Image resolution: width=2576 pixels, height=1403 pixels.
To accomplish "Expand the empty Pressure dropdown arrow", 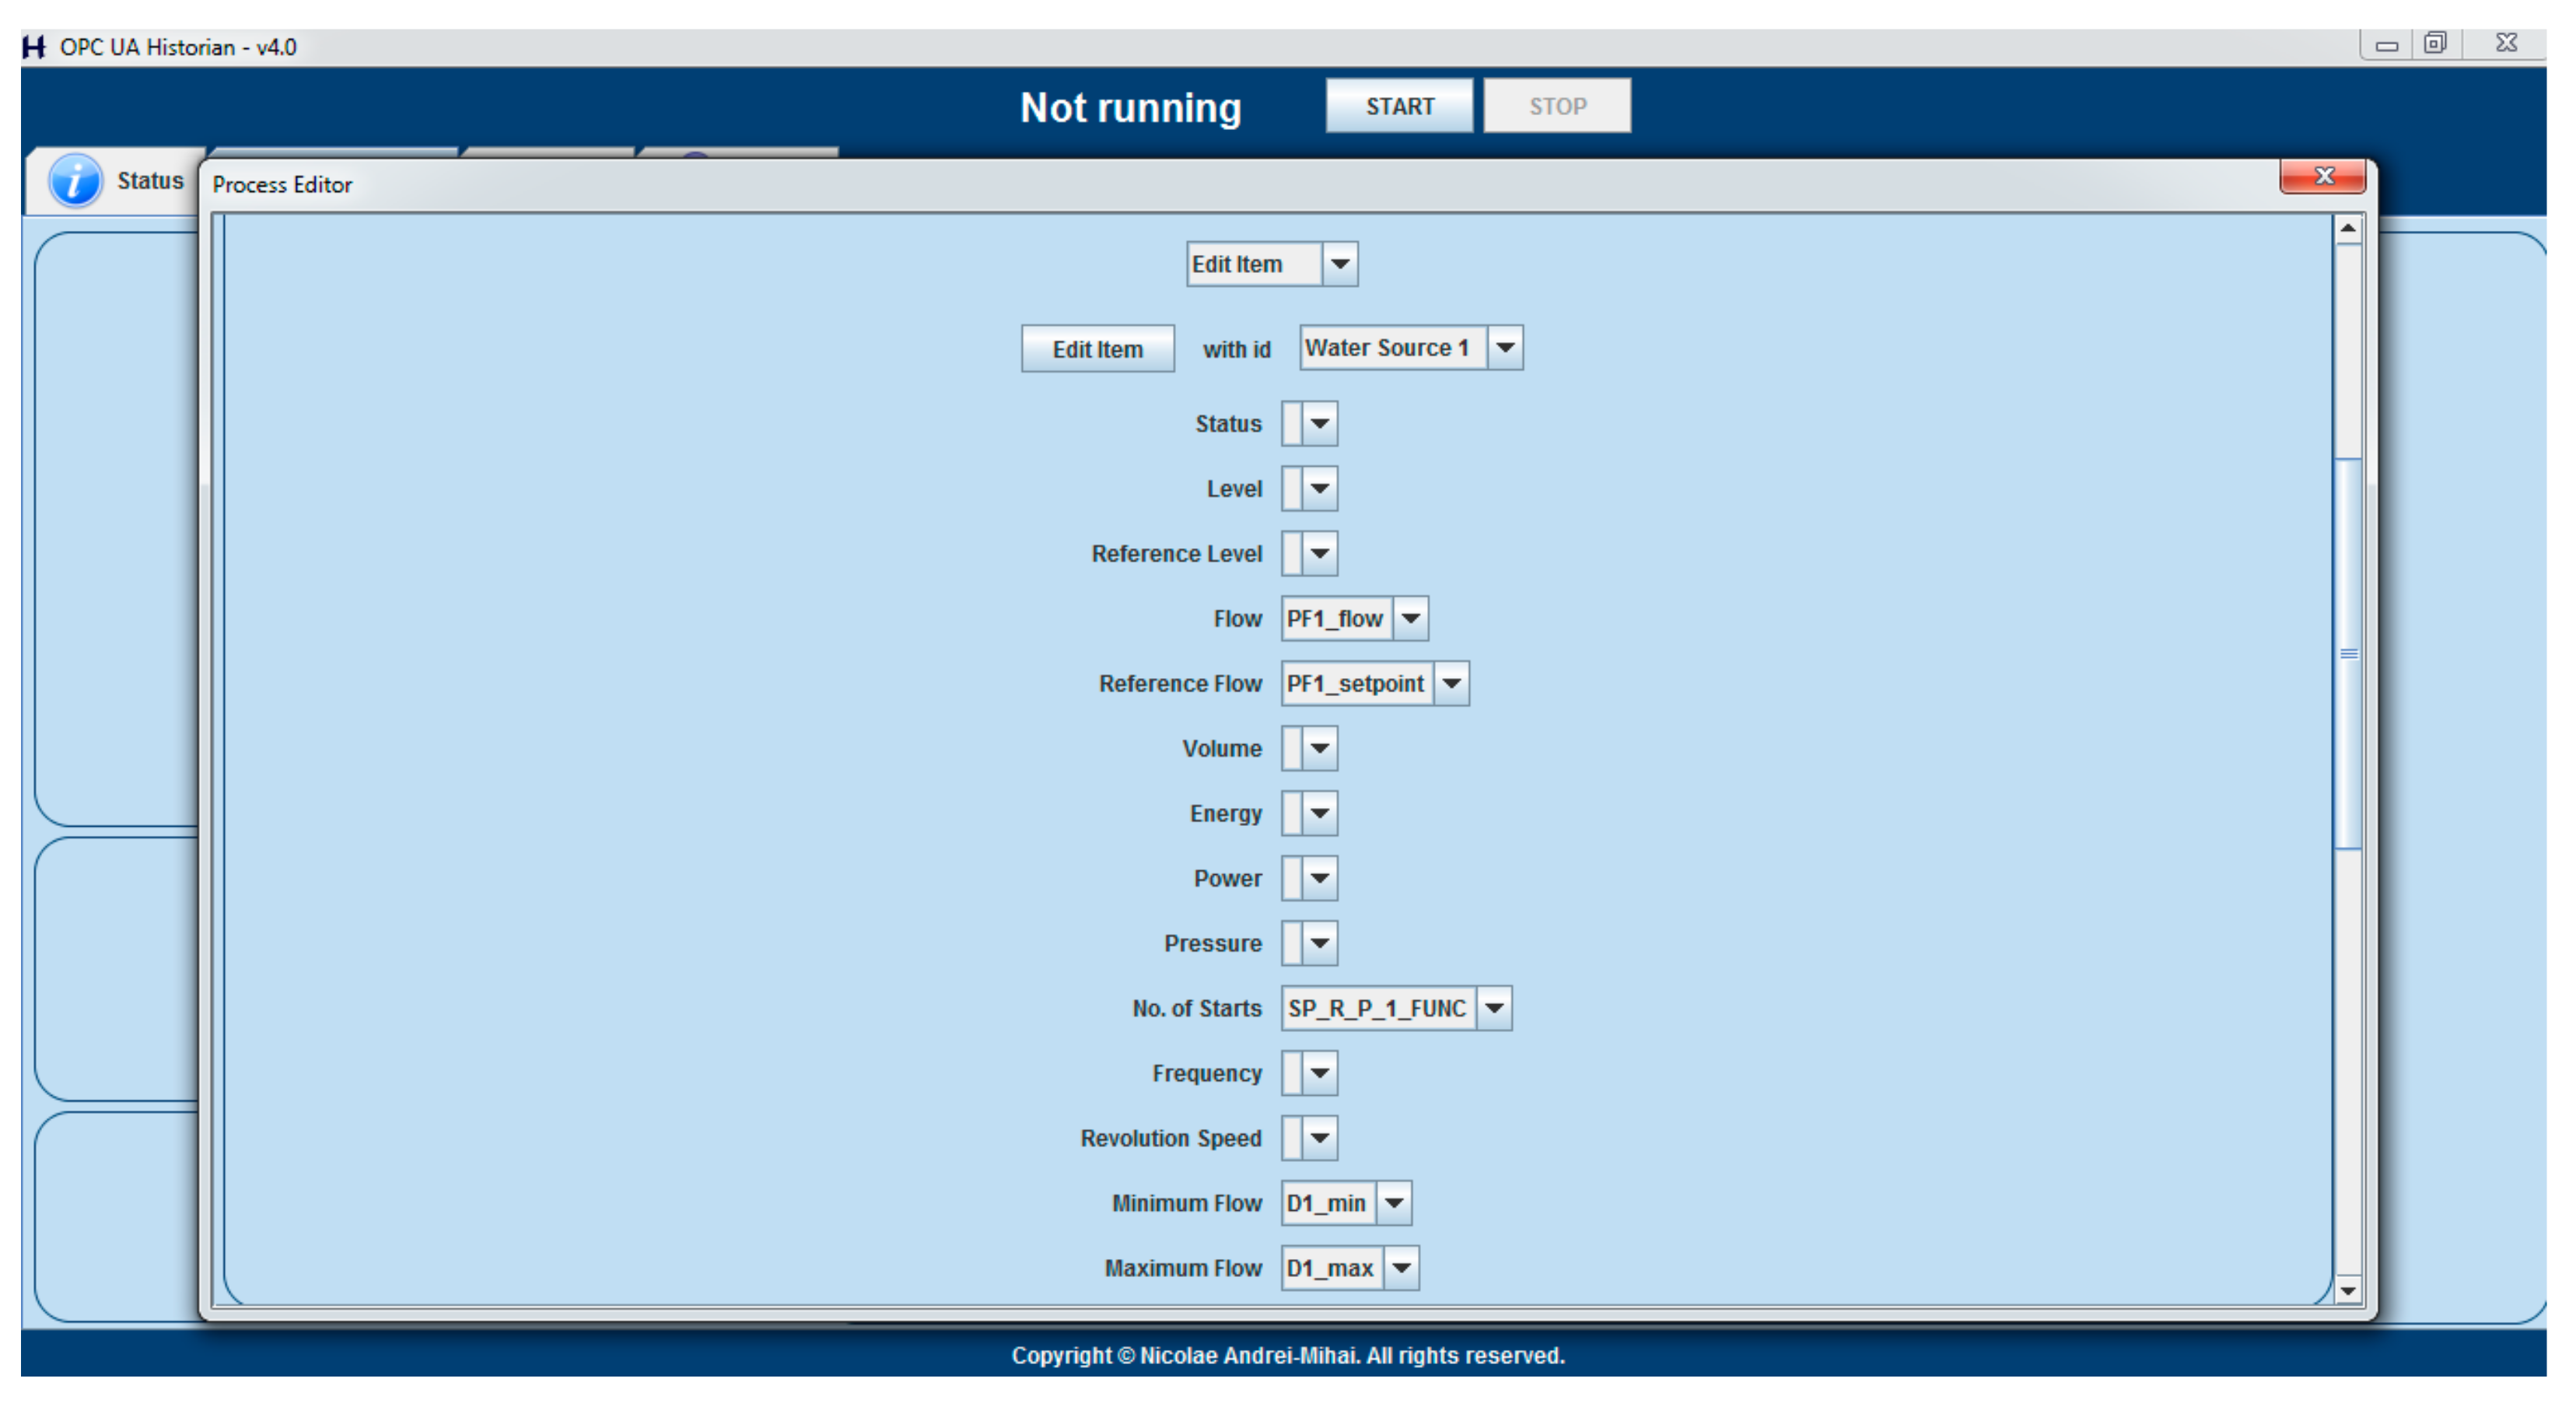I will 1319,943.
